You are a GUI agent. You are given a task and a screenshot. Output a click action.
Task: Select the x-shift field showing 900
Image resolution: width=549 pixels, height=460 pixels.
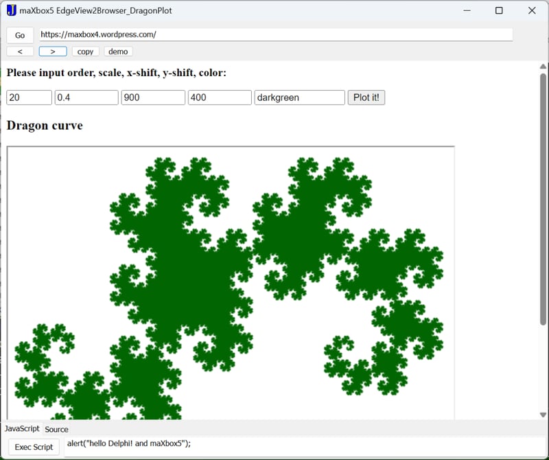(x=152, y=97)
